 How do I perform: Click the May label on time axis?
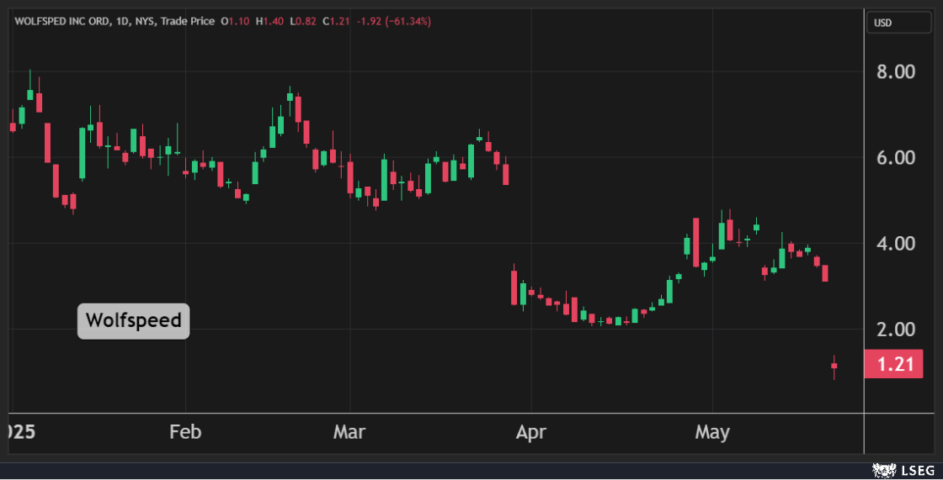[x=711, y=432]
